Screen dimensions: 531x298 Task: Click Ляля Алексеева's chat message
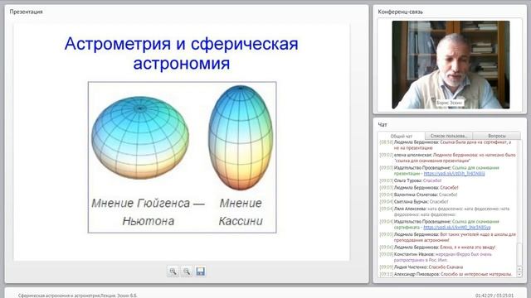pyautogui.click(x=445, y=212)
